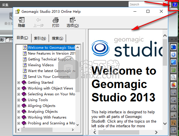This screenshot has height=136, width=179.
Task: Click help content scroll left arrow
Action: (x=95, y=132)
